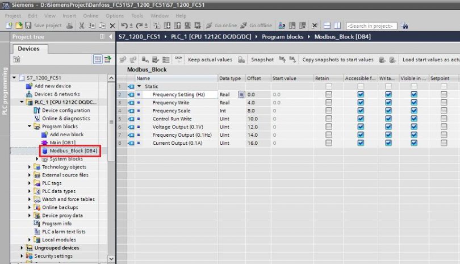Expand the Technology objects folder
The image size is (460, 264).
(x=30, y=167)
